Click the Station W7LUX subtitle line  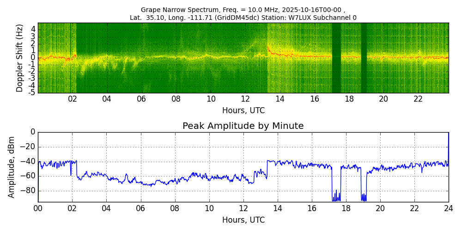tap(243, 18)
